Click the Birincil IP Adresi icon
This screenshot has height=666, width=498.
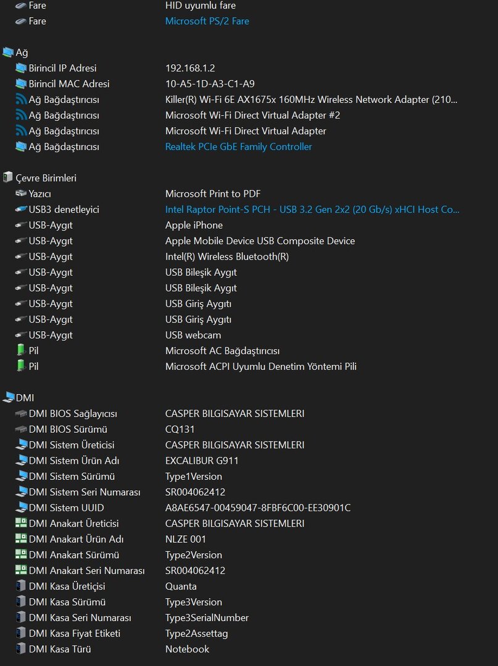pos(21,68)
